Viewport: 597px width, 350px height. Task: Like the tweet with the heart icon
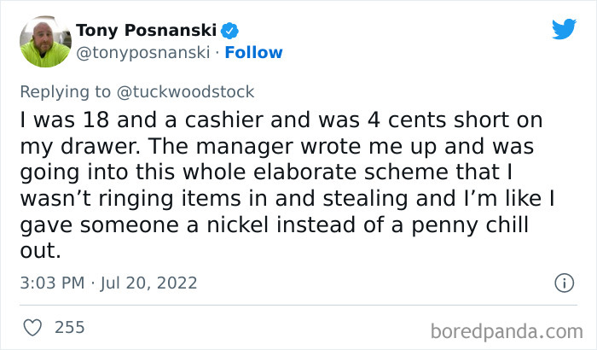click(x=34, y=327)
